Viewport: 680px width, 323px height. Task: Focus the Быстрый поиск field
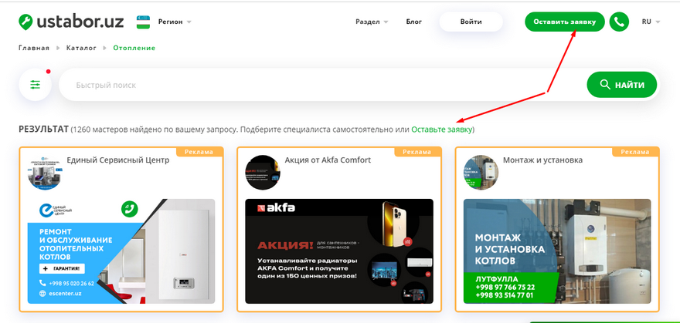[321, 85]
